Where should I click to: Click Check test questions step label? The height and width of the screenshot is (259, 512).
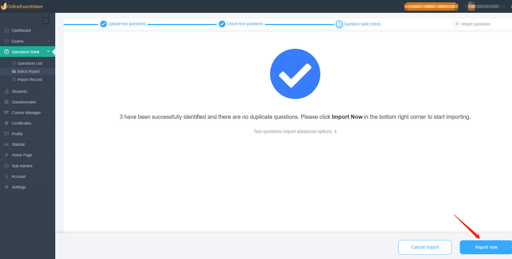tap(245, 24)
